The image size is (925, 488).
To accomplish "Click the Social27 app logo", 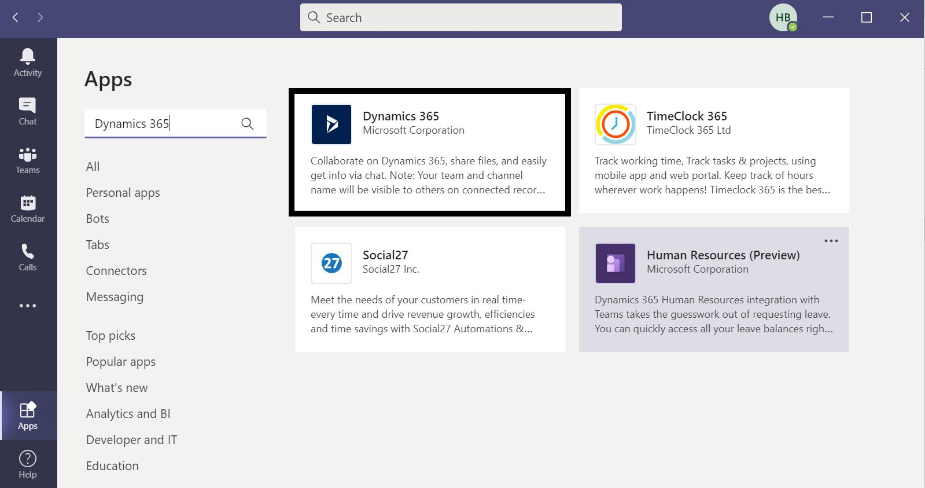I will coord(331,263).
